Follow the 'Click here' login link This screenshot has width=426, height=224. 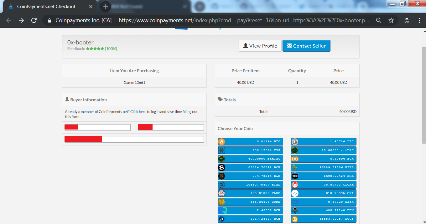(x=138, y=112)
